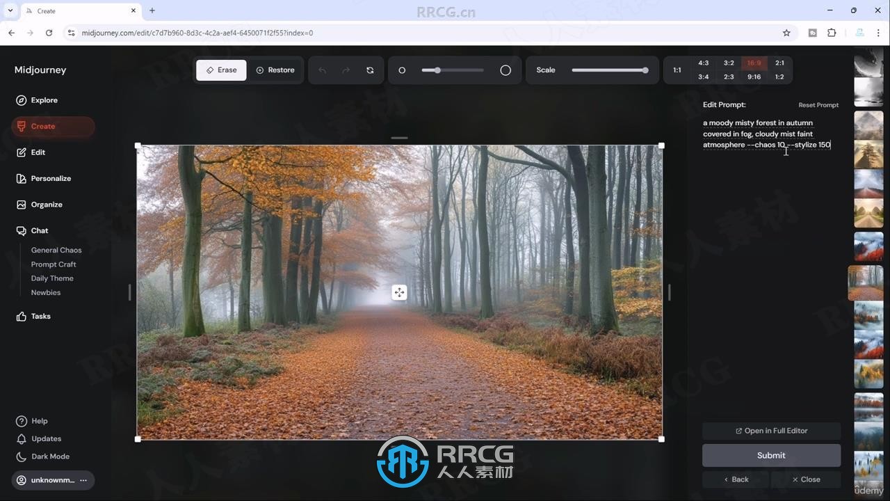Click the large brush size circle
Image resolution: width=890 pixels, height=501 pixels.
(505, 70)
